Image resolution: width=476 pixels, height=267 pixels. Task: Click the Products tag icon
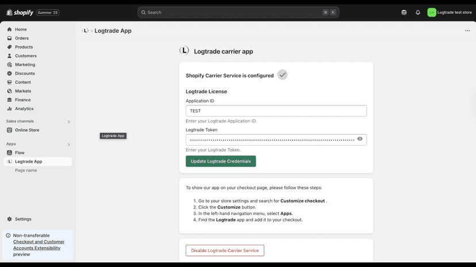pyautogui.click(x=9, y=47)
